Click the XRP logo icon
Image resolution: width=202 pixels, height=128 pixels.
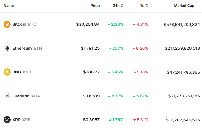click(7, 120)
